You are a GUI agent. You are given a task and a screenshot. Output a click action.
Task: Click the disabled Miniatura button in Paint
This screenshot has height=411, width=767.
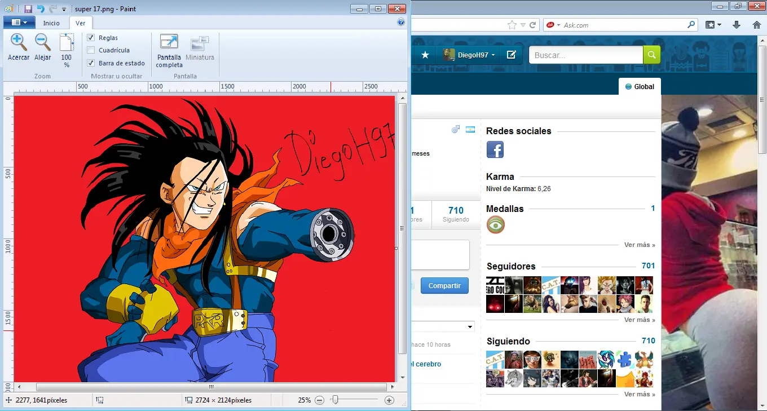(200, 48)
